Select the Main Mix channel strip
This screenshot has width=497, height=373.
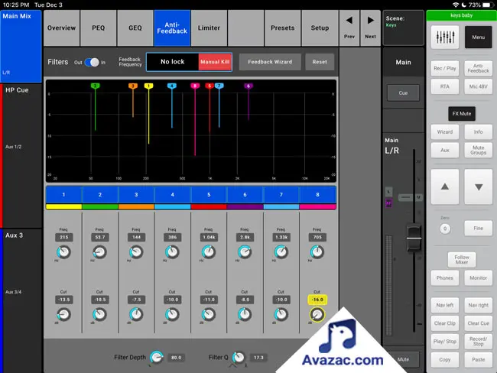tap(21, 46)
